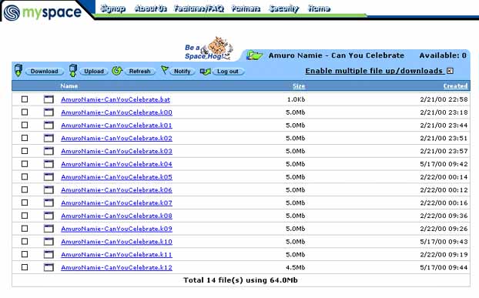Check the box for the .k06 file

click(x=25, y=189)
